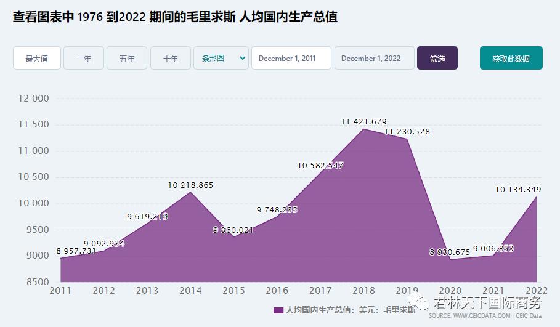Click the WeChat logo in watermark
Screen dimensions: 560x327
[424, 302]
